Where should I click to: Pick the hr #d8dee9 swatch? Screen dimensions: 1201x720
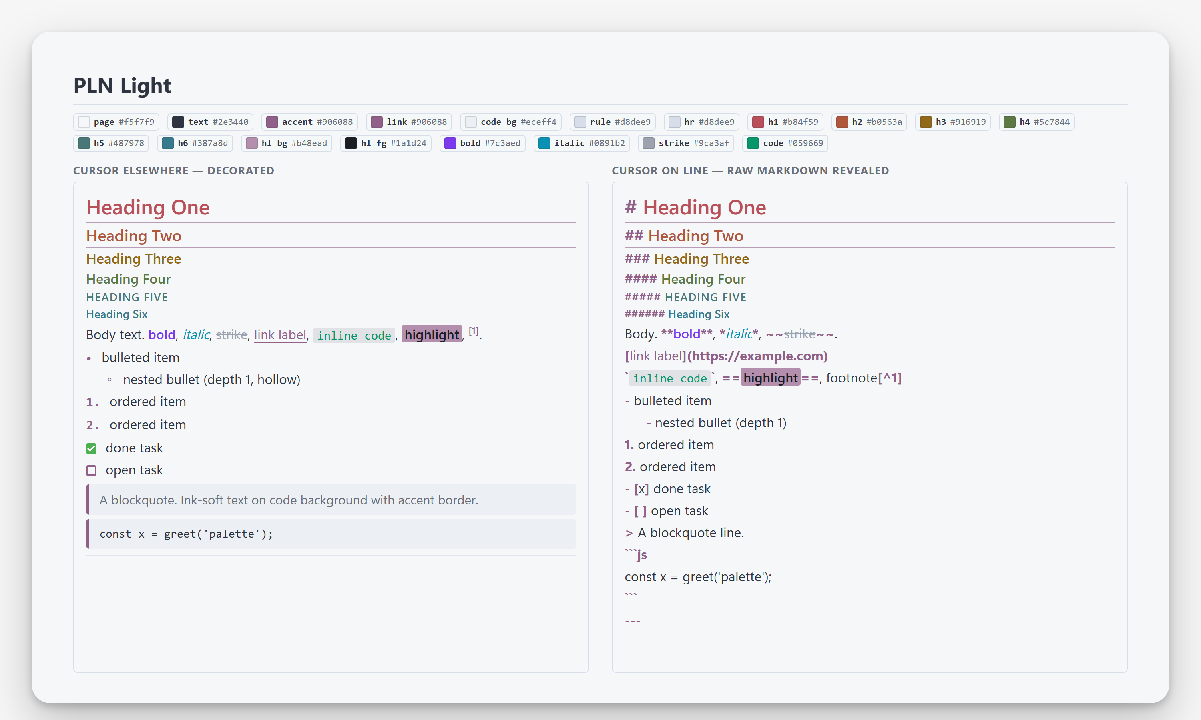click(x=701, y=122)
